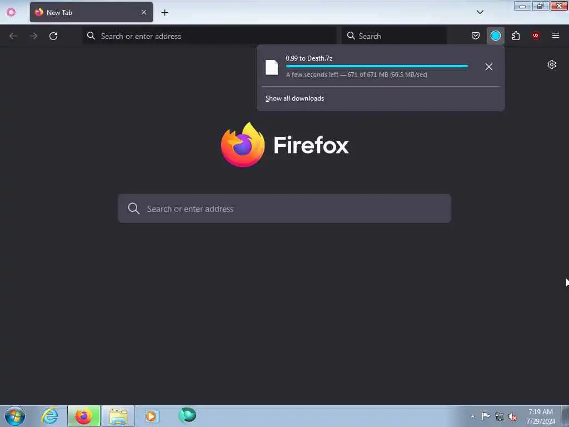Go back one page
Viewport: 569px width, 427px height.
13,36
